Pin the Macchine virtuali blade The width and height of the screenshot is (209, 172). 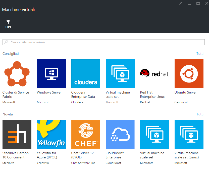tap(180, 3)
